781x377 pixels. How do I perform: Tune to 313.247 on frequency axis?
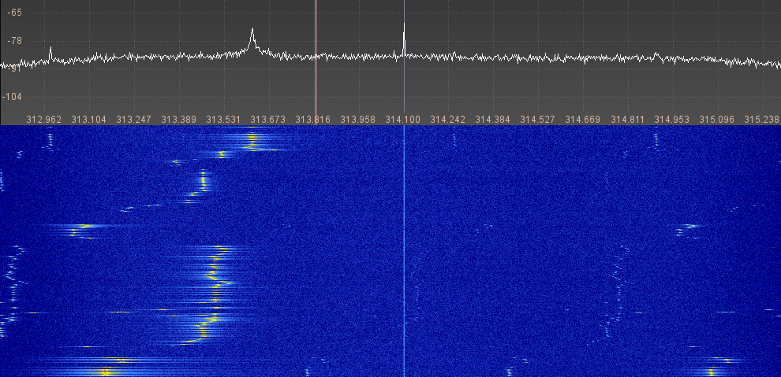[133, 119]
